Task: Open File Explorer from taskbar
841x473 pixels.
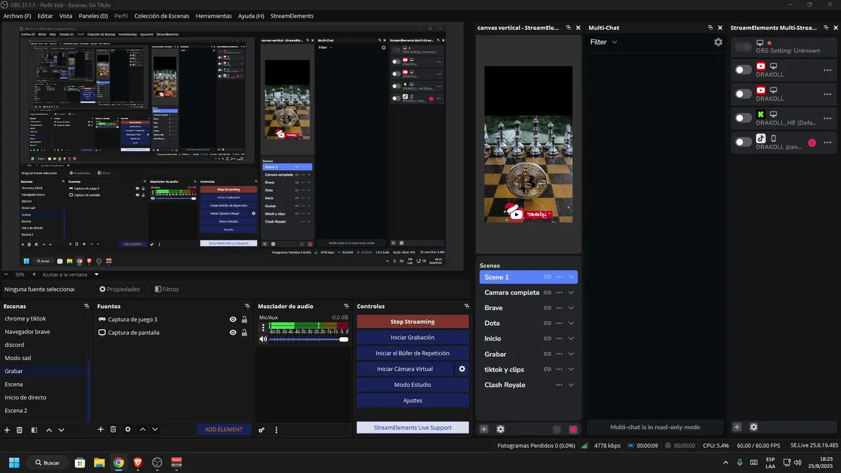Action: [99, 462]
